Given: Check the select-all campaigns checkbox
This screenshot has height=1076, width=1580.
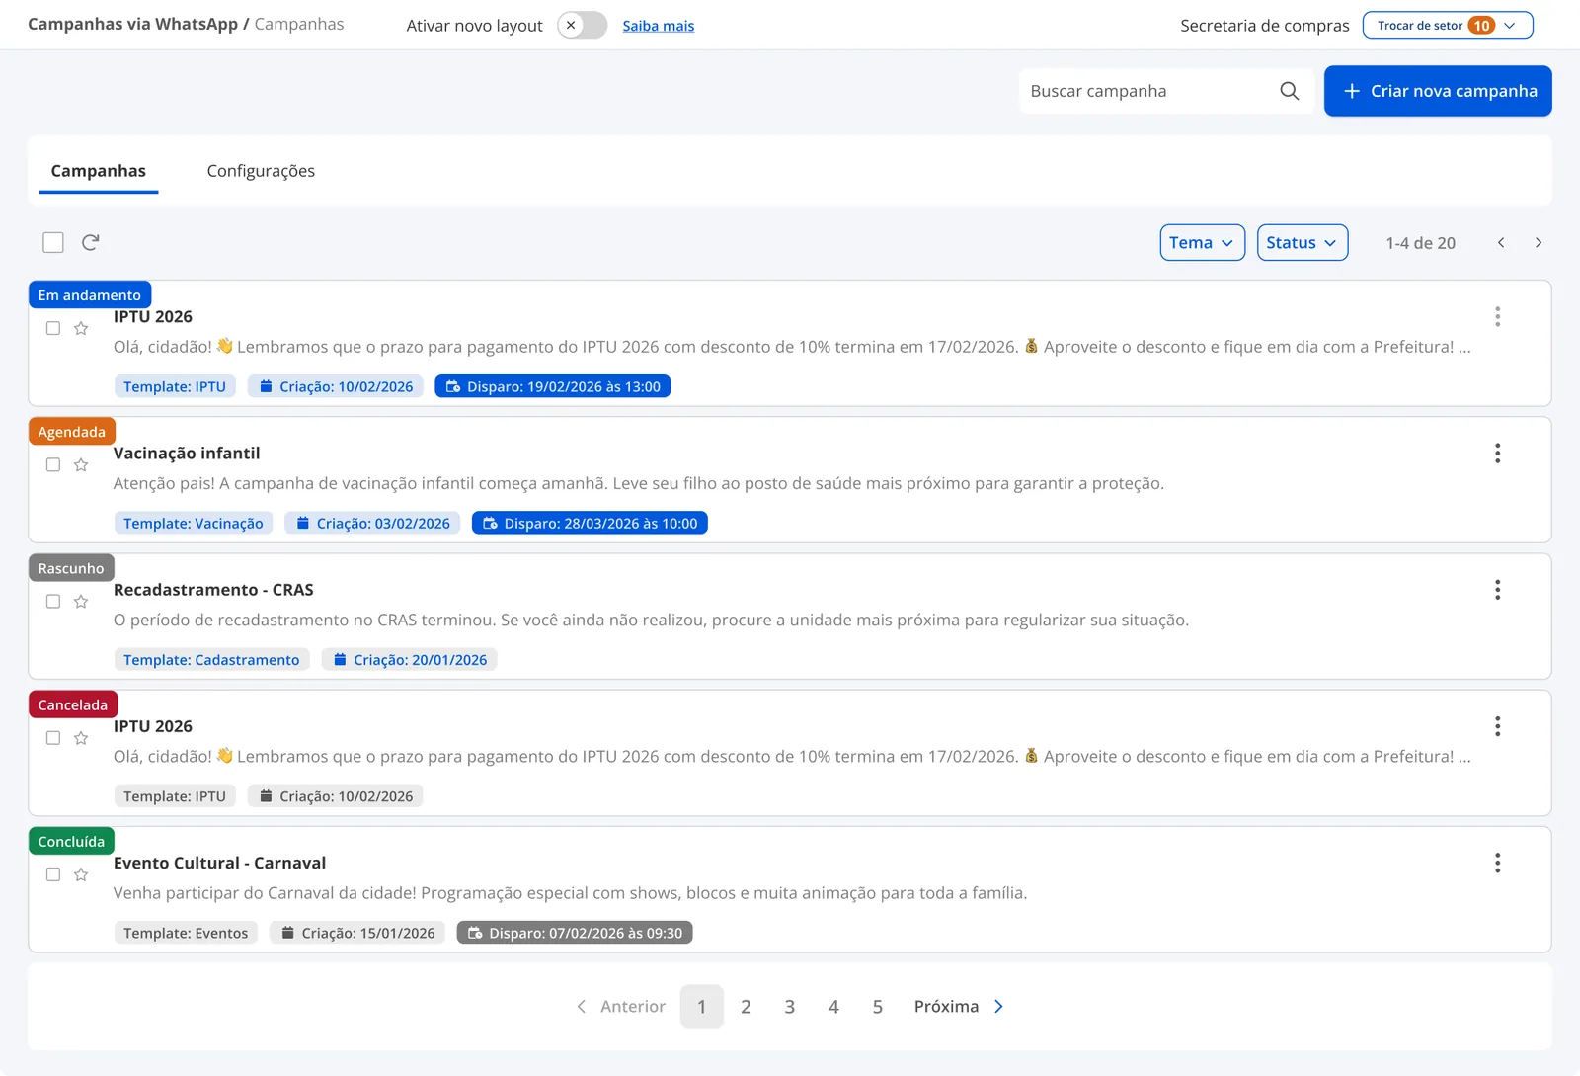Looking at the screenshot, I should pos(53,242).
